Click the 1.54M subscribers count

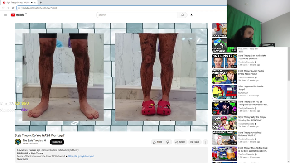coord(30,144)
